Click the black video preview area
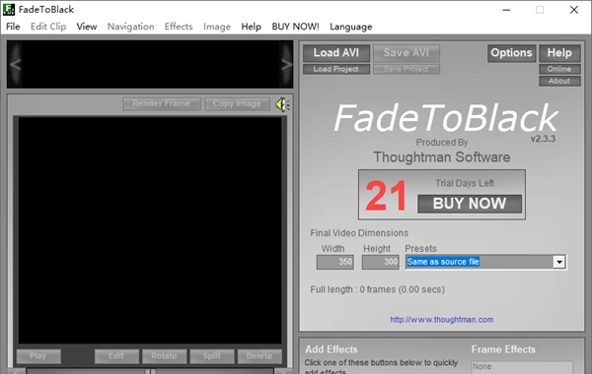 tap(150, 230)
